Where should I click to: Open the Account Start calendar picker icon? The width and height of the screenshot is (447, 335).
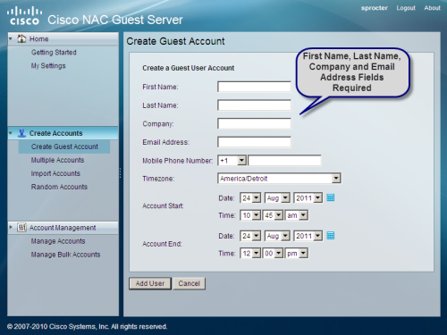[331, 197]
